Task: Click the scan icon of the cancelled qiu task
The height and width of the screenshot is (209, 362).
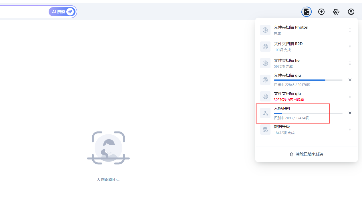Action: [265, 96]
